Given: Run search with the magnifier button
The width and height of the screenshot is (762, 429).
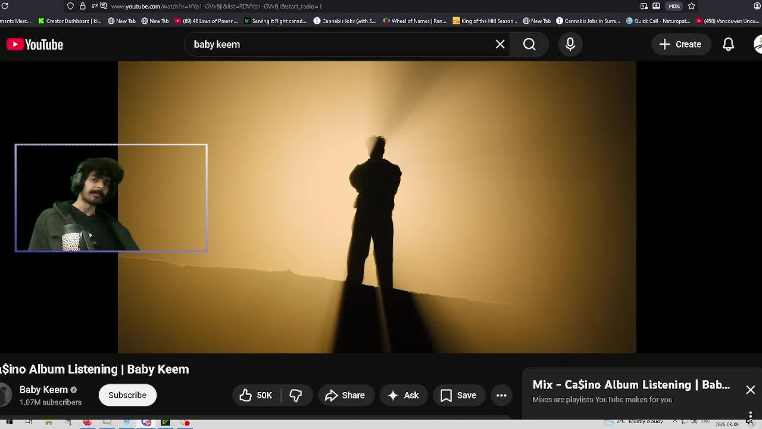Looking at the screenshot, I should coord(529,44).
